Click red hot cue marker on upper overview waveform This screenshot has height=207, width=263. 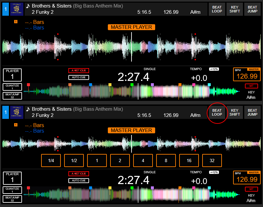click(29, 85)
